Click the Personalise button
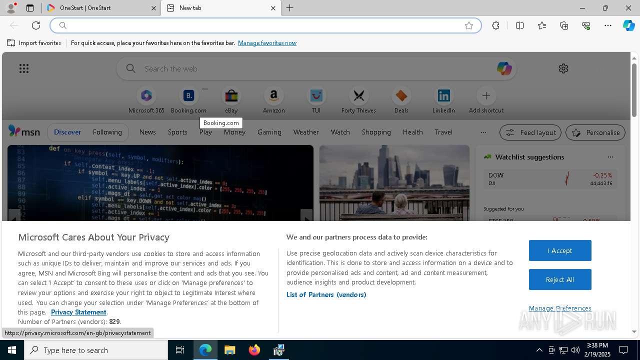The image size is (640, 360). click(x=595, y=132)
